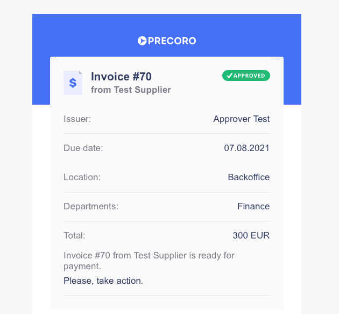Click the 'from Test Supplier' subtitle
The height and width of the screenshot is (314, 339).
pos(131,90)
